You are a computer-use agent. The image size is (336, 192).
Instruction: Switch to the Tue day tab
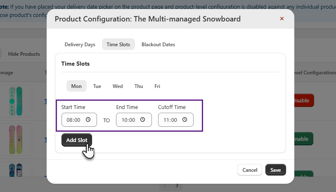click(97, 86)
